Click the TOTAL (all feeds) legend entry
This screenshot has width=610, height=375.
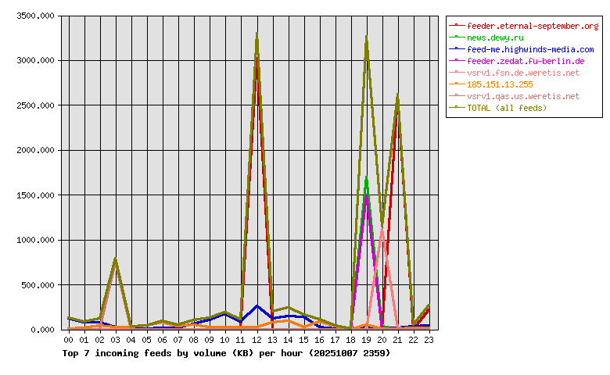(498, 108)
